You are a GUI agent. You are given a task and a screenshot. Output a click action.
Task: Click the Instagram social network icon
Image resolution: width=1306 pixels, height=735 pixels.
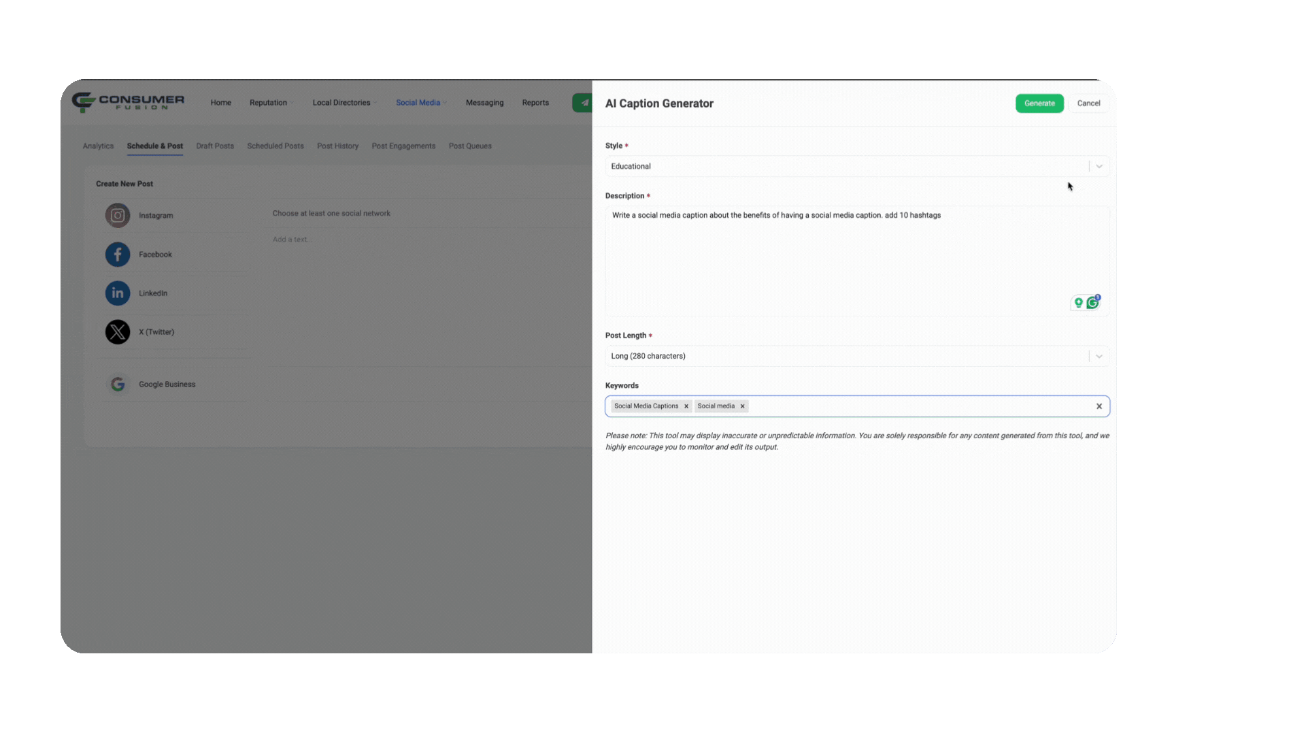[118, 214]
